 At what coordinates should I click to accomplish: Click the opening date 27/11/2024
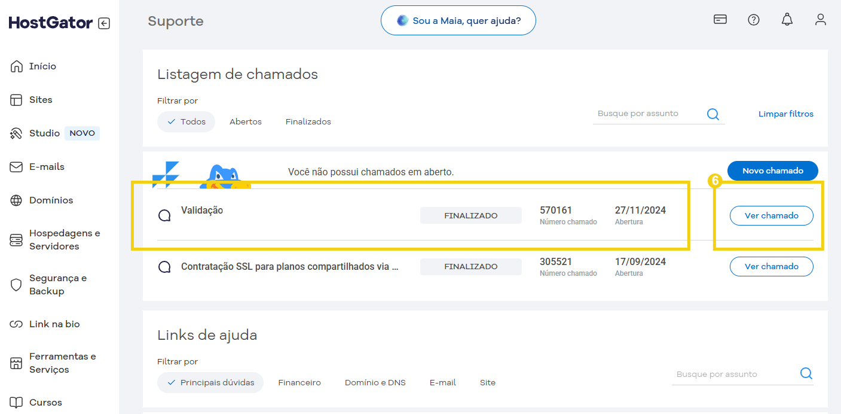pyautogui.click(x=640, y=211)
